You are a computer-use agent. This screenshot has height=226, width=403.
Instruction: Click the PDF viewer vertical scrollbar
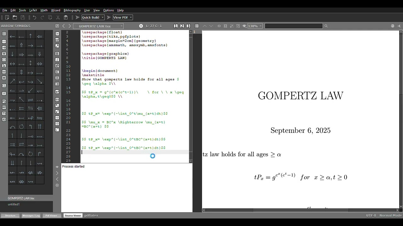[x=400, y=119]
